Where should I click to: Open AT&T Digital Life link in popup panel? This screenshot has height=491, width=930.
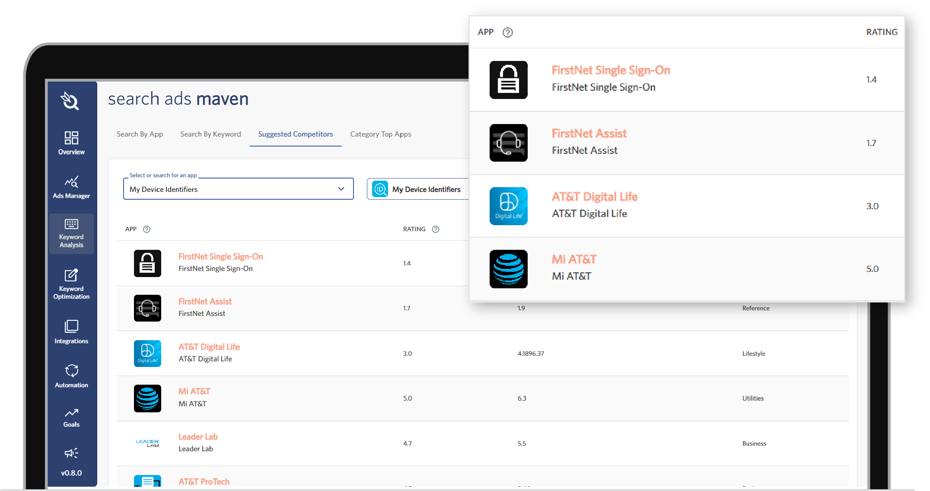594,197
